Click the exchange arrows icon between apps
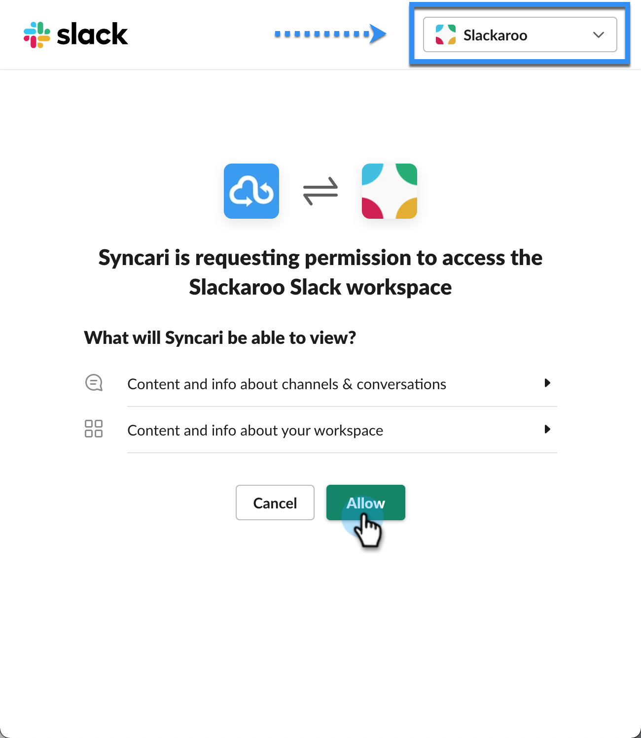Screen dimensions: 641x738 tap(320, 191)
